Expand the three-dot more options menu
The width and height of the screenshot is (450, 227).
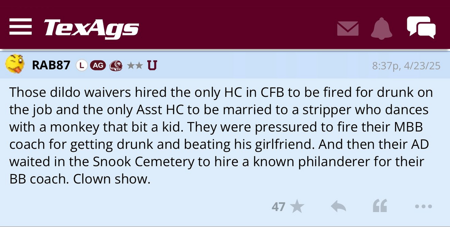tap(423, 207)
